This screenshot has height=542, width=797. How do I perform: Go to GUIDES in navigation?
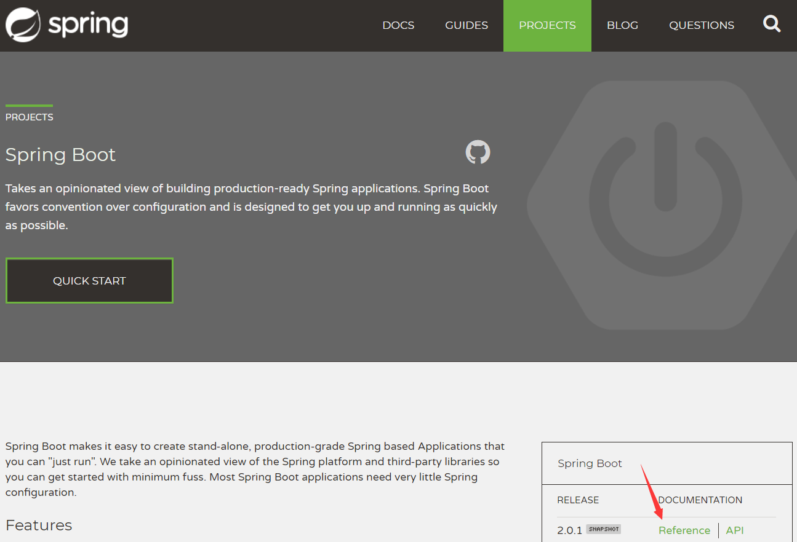pos(467,25)
